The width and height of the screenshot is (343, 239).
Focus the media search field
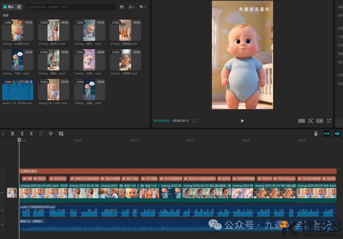click(x=71, y=7)
